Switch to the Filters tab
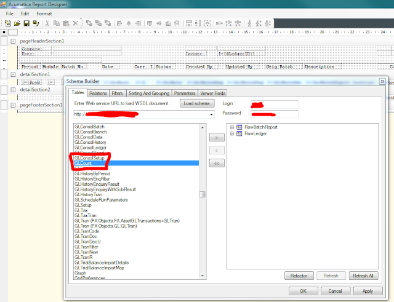 point(117,93)
